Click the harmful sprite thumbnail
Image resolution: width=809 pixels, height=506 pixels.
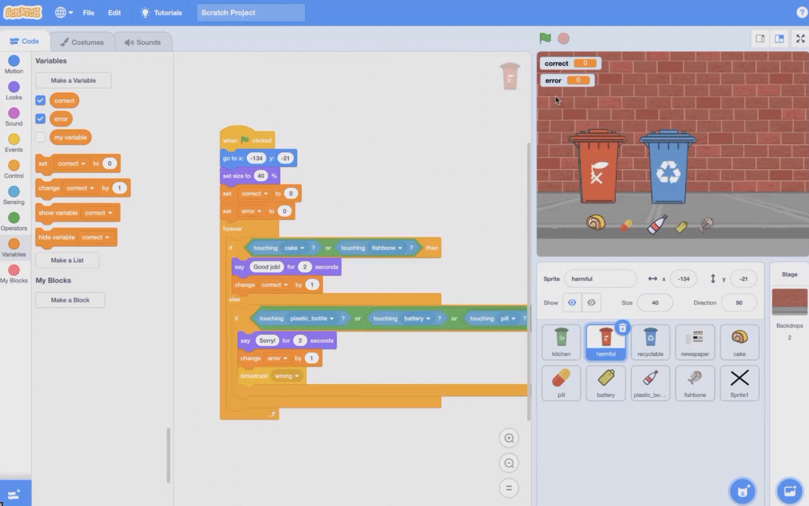click(606, 341)
